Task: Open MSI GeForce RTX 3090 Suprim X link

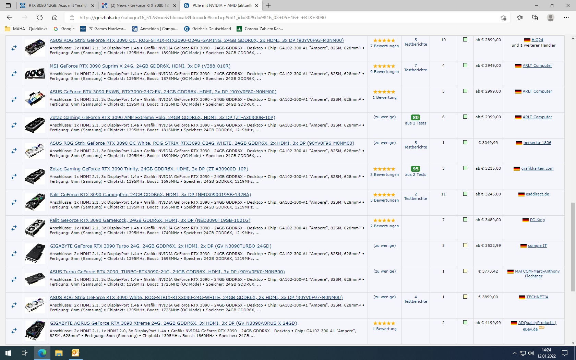Action: coord(140,66)
